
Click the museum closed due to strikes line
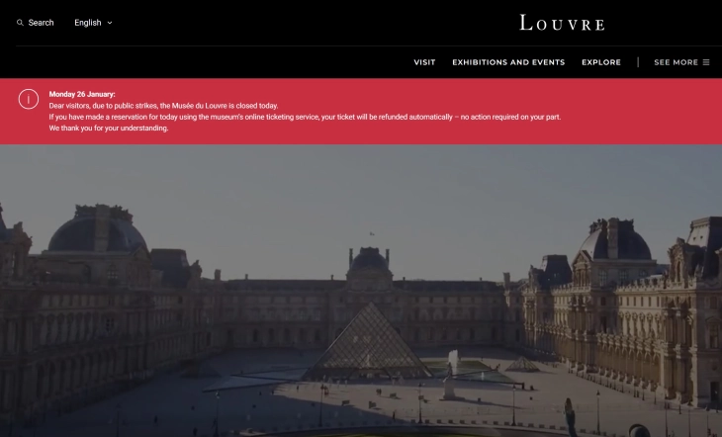163,106
